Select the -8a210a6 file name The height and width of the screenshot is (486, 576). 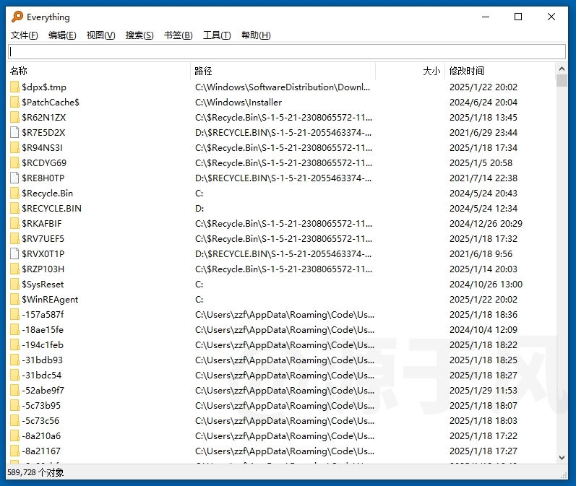coord(41,436)
